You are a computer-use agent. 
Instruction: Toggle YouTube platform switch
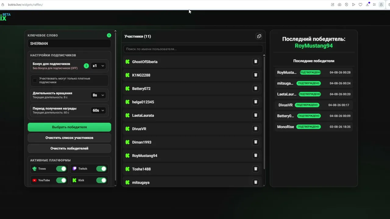click(x=61, y=180)
